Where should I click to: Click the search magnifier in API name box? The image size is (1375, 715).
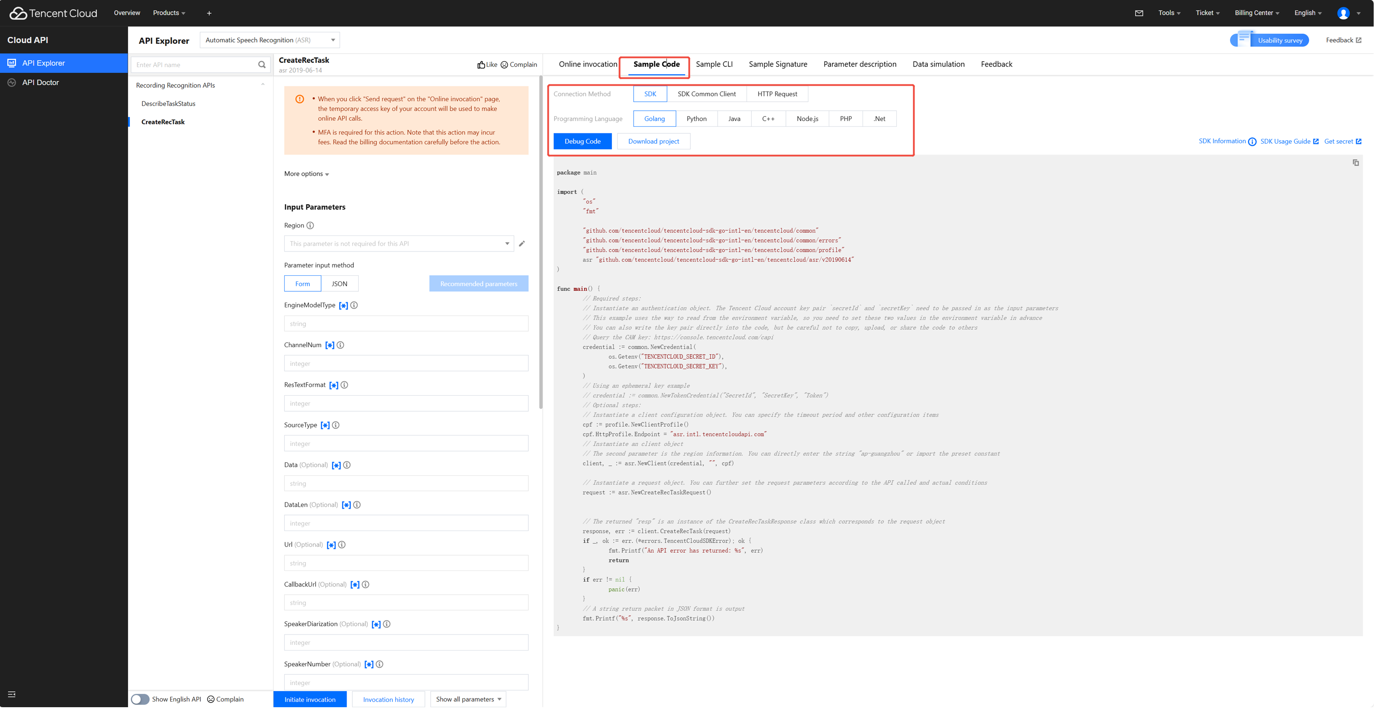(261, 64)
